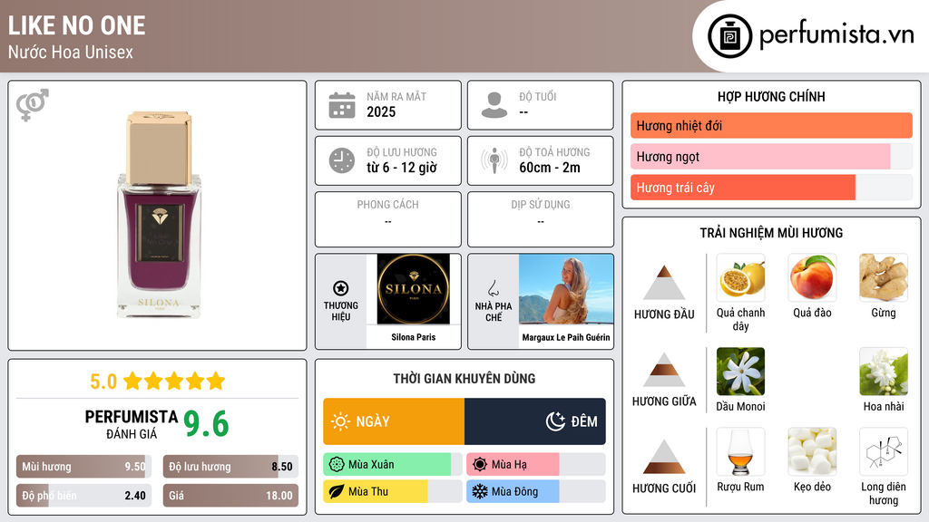Click the Trải nghiệm mùi hương heading
929x522 pixels.
coord(771,233)
